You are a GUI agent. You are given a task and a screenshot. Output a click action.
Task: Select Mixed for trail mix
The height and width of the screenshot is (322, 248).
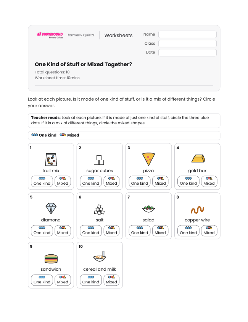click(63, 181)
